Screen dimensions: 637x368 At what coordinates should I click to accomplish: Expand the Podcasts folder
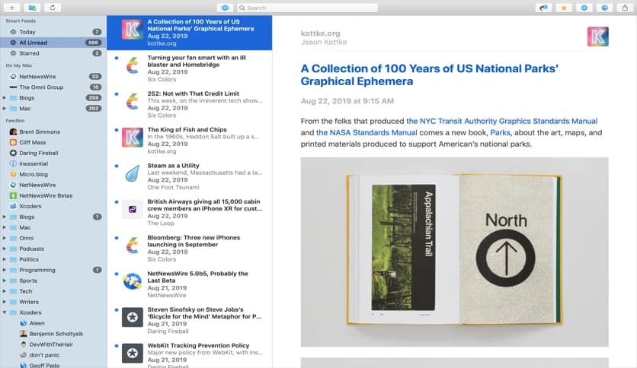pyautogui.click(x=5, y=249)
